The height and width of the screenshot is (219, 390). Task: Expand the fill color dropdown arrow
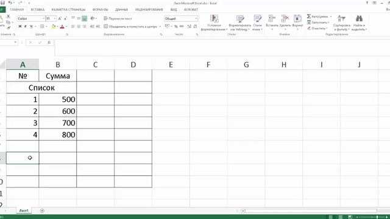click(58, 26)
